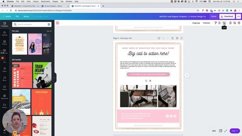Open the Photos side panel
This screenshot has height=136, width=242.
(x=5, y=42)
